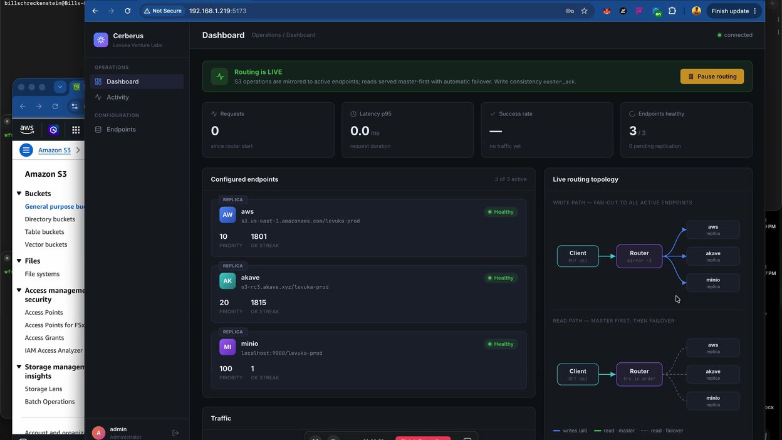Click the Router mirror ×3 node
Viewport: 782px width, 440px height.
[639, 256]
